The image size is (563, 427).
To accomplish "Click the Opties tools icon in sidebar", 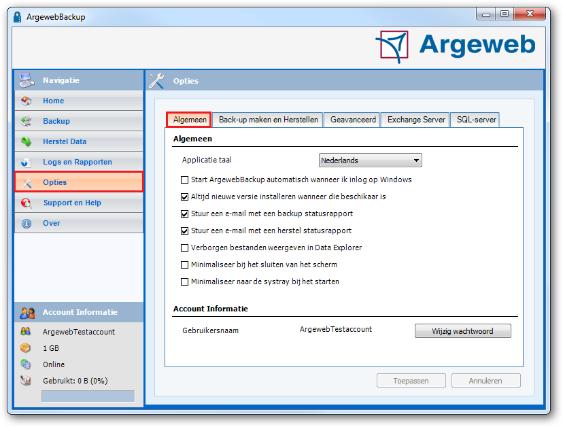I will click(x=27, y=183).
